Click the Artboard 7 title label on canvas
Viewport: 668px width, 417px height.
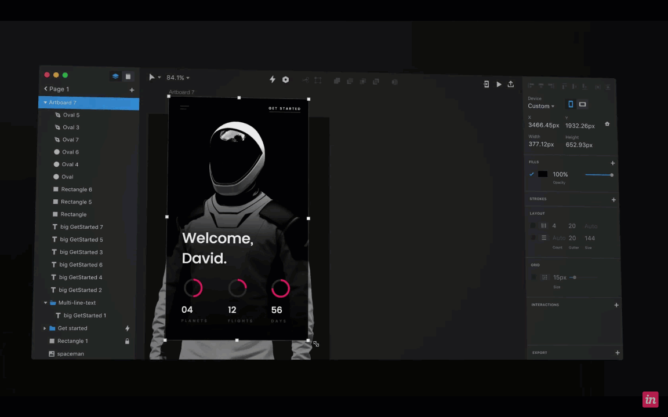(181, 92)
